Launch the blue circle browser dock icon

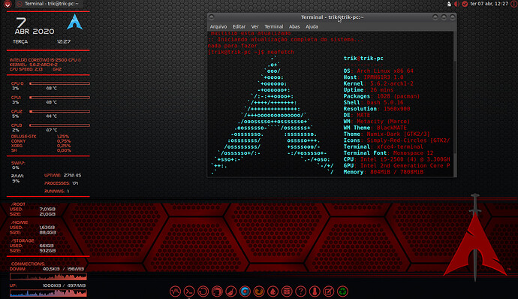245,291
